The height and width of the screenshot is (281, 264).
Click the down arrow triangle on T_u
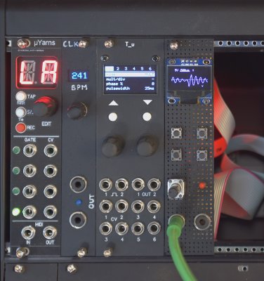click(x=147, y=103)
